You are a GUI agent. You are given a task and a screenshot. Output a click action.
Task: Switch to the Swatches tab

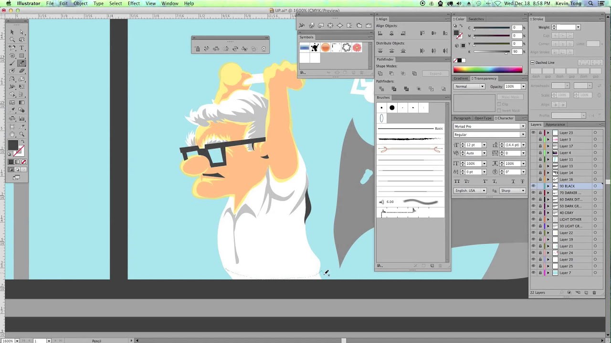click(x=476, y=19)
